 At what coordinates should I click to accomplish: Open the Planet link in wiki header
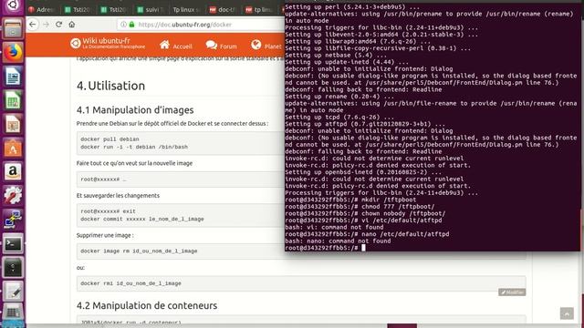[x=273, y=46]
